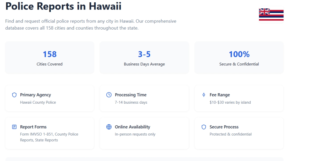Select the 100% Secure & Confidential card
The width and height of the screenshot is (314, 161).
(239, 57)
